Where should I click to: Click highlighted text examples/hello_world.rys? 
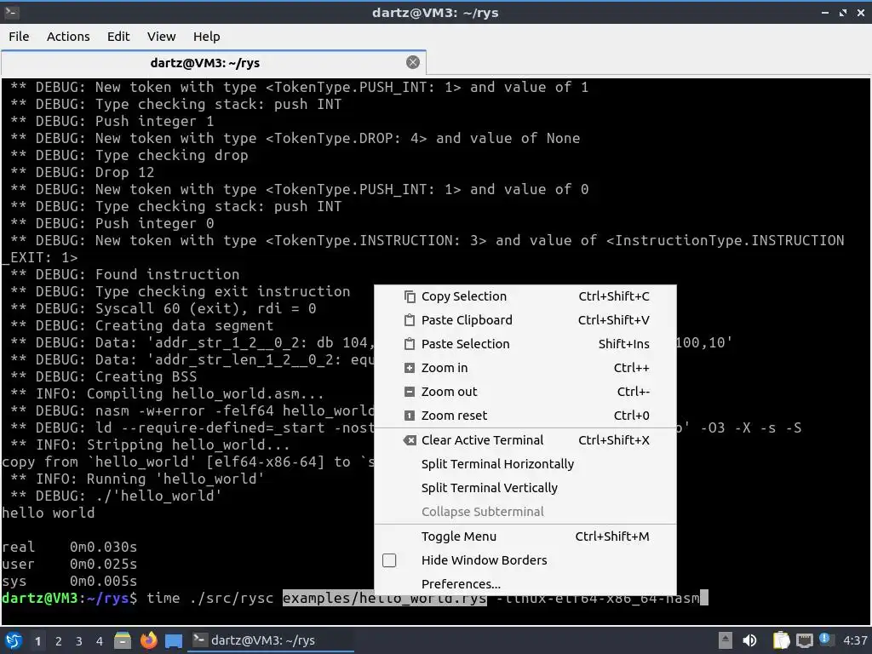384,599
